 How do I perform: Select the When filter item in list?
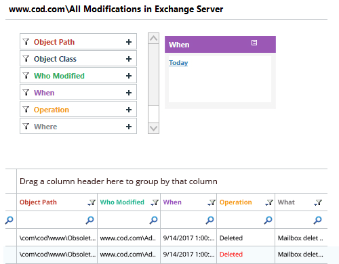click(x=78, y=93)
